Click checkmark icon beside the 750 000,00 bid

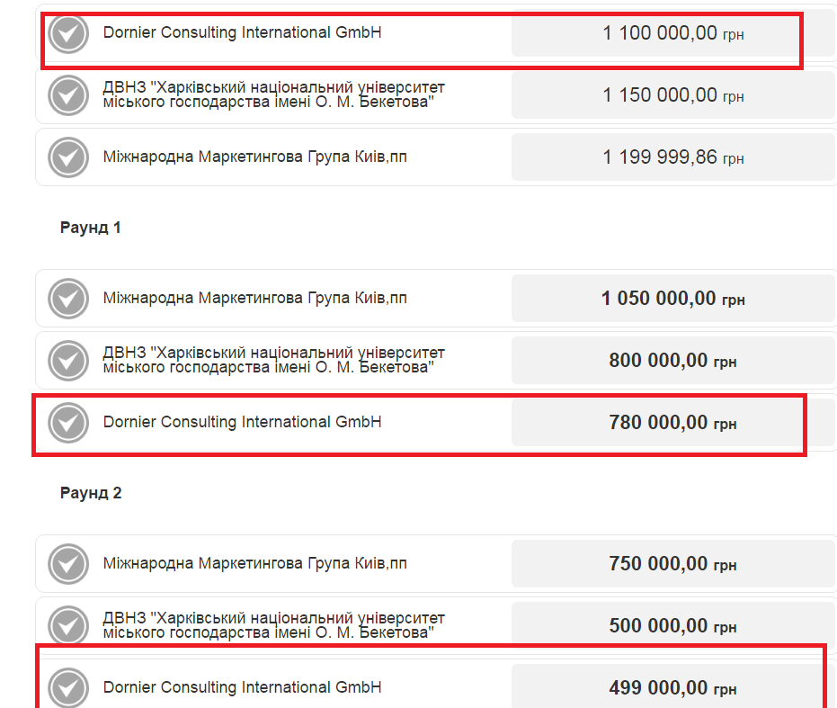pos(68,564)
